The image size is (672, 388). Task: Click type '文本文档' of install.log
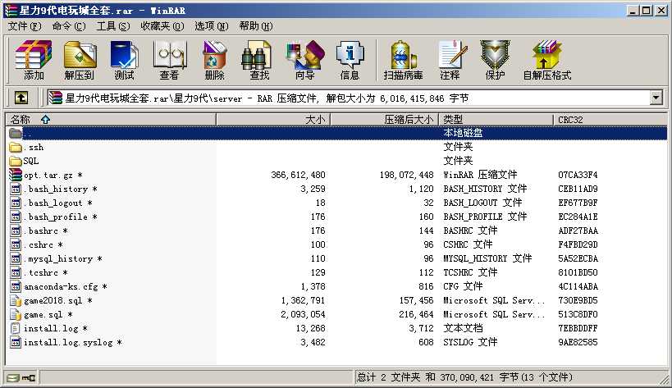(x=463, y=328)
